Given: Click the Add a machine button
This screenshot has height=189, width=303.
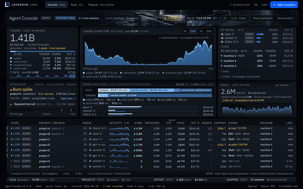Looking at the screenshot, I should [x=284, y=5].
